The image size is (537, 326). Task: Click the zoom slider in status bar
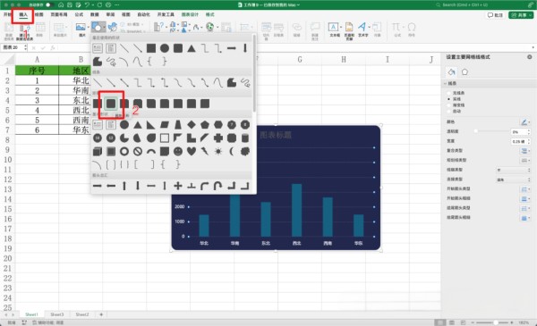(x=492, y=322)
